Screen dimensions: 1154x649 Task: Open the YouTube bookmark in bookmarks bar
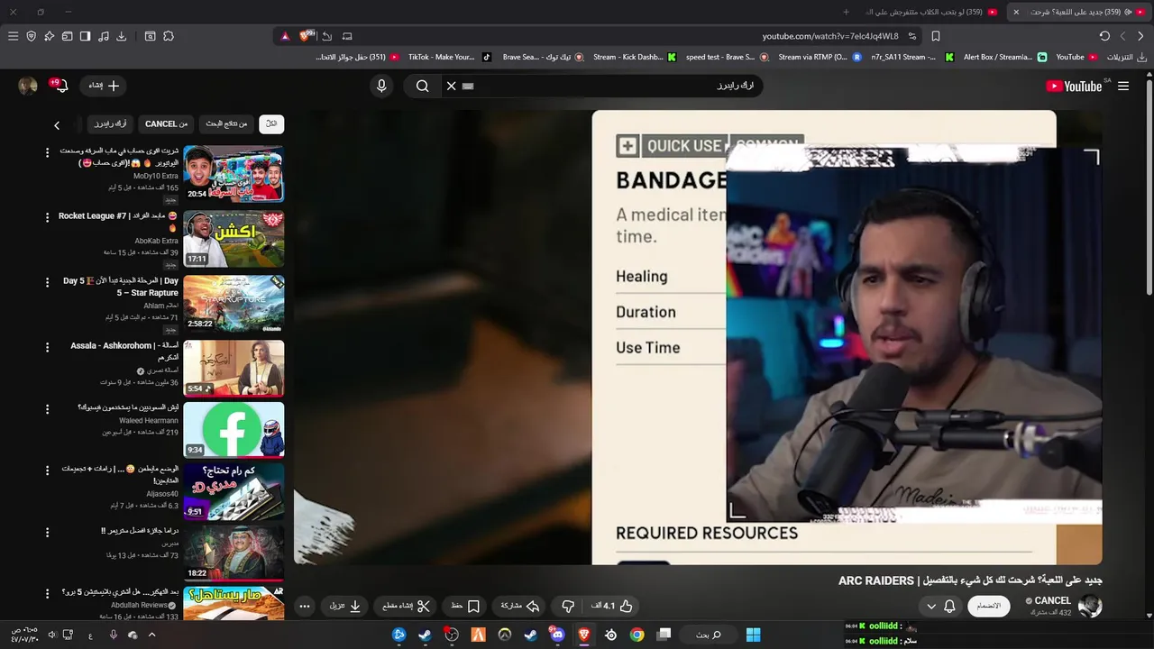pyautogui.click(x=1076, y=57)
